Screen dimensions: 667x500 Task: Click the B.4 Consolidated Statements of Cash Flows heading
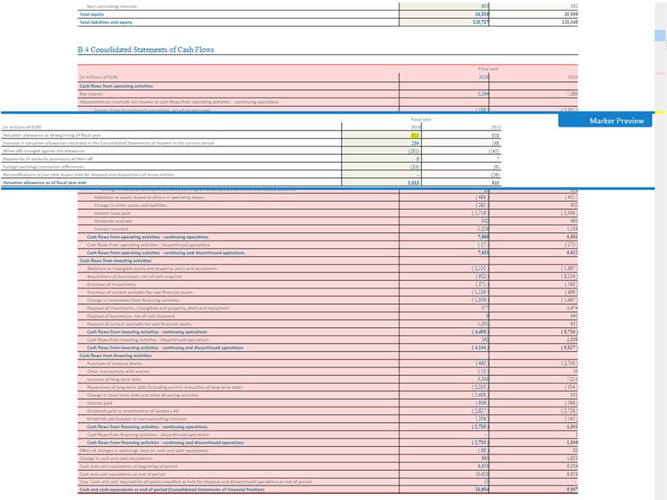coord(145,50)
